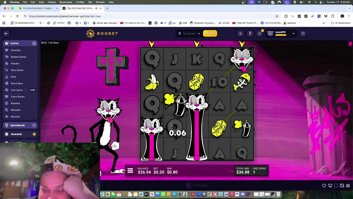Open the chat bubble icon

[x=303, y=33]
